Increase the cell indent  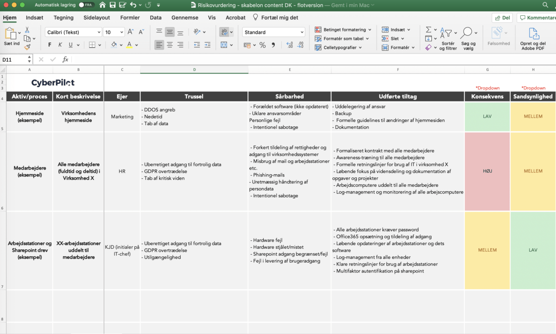[x=208, y=45]
